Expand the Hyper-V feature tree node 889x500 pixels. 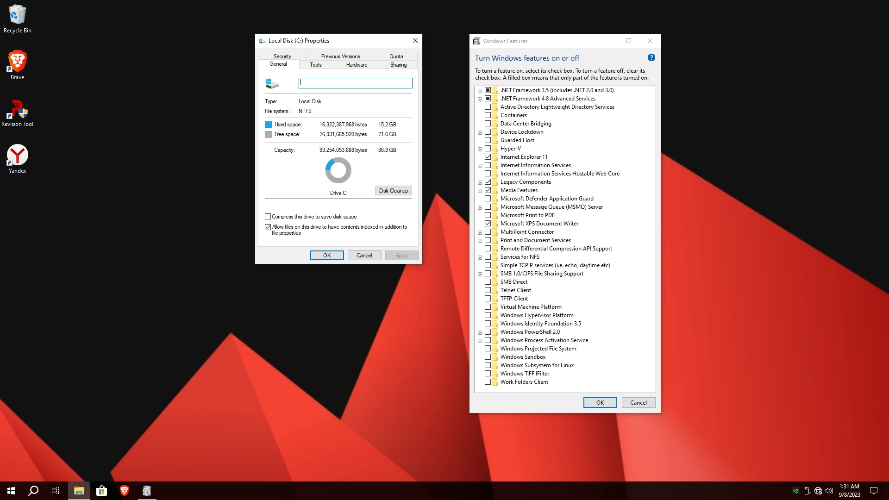(x=480, y=149)
